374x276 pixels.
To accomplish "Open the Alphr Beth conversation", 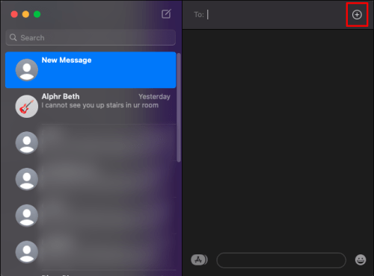I will tap(91, 106).
